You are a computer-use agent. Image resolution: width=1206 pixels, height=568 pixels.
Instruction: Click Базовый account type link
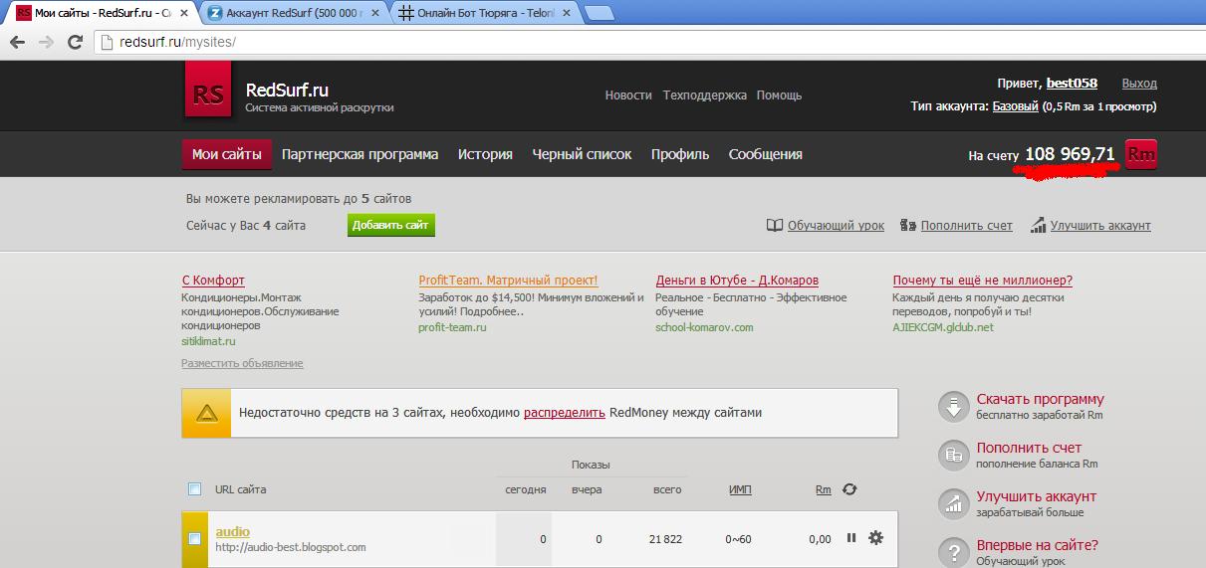1016,106
